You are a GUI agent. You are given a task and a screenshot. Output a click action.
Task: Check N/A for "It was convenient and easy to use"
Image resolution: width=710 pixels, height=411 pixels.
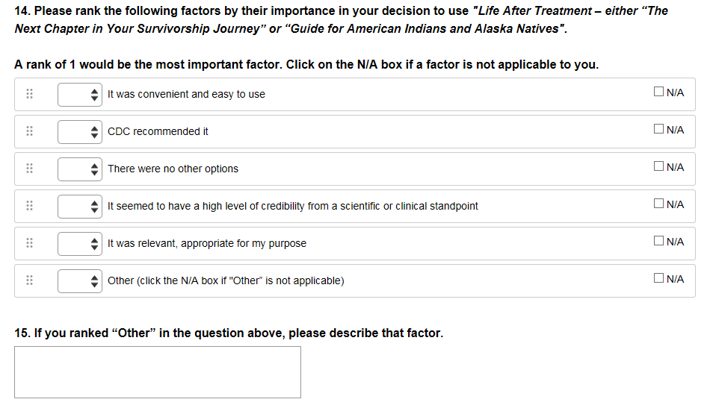pos(658,92)
